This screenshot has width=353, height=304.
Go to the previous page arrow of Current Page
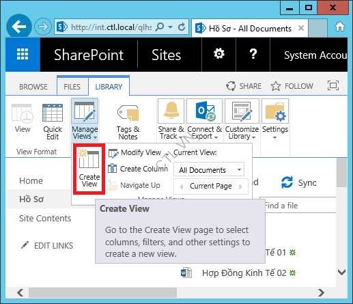click(182, 186)
